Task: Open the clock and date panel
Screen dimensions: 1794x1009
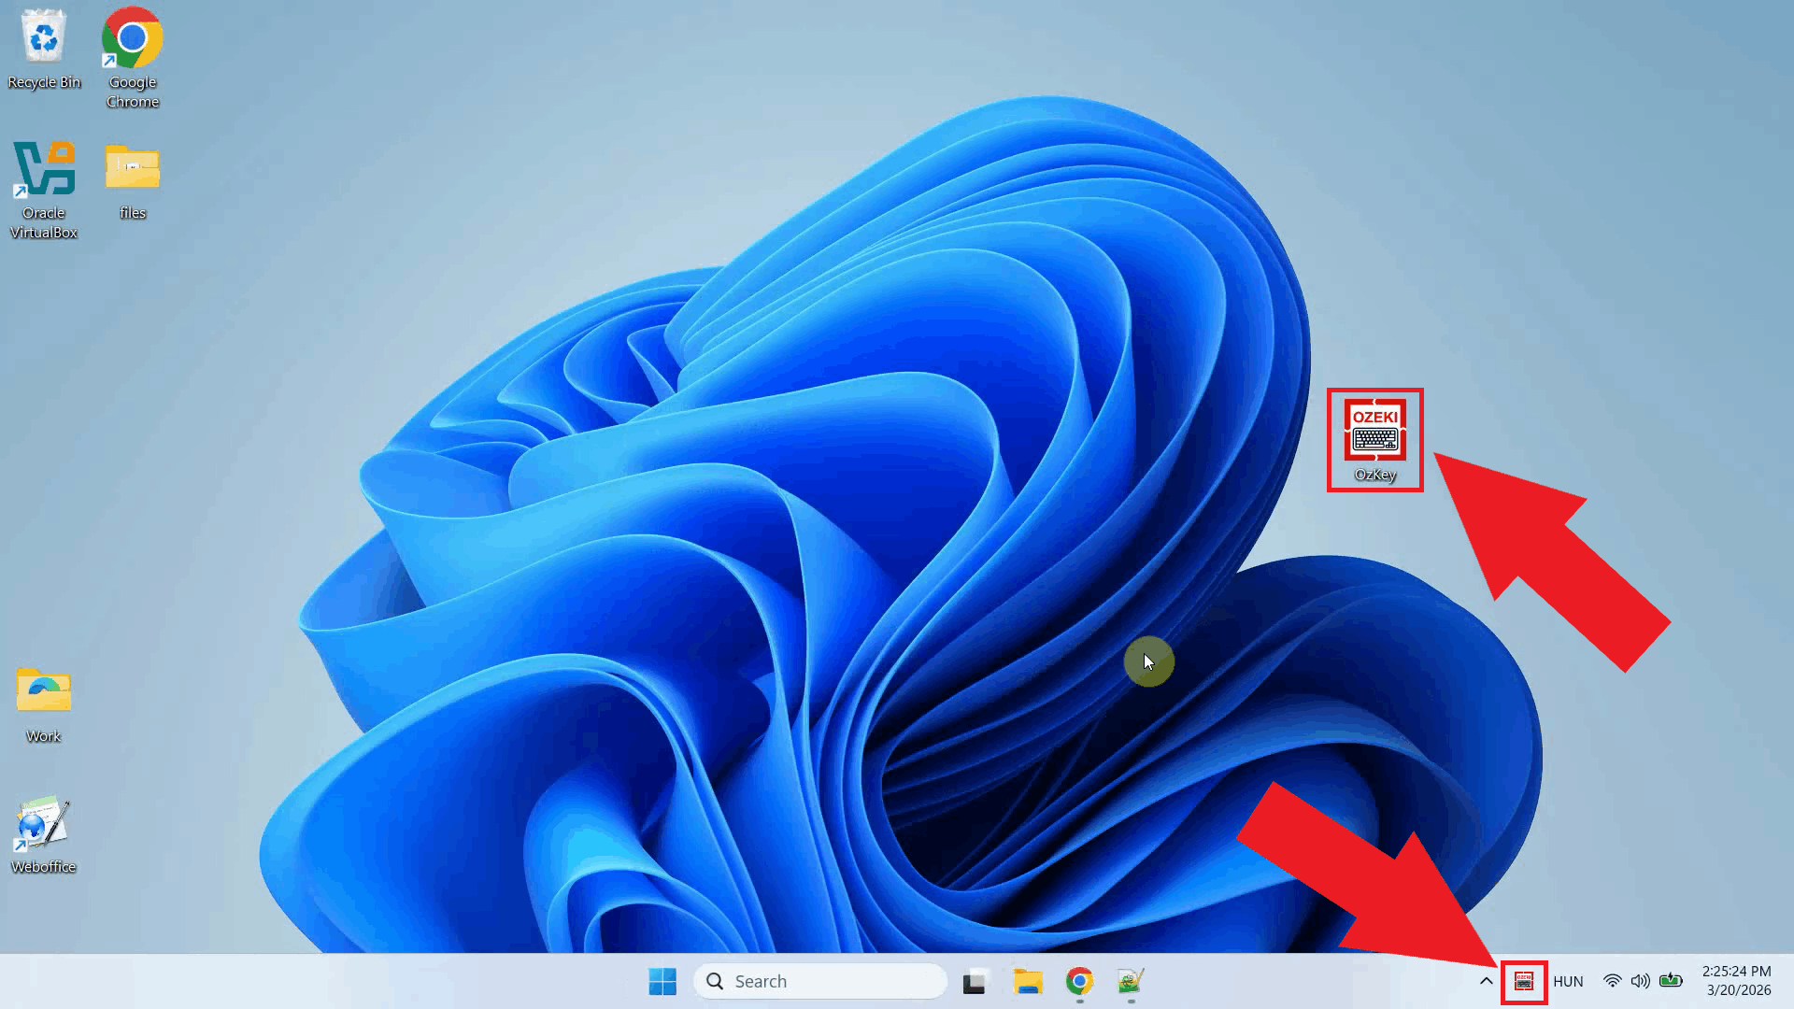Action: (x=1737, y=982)
